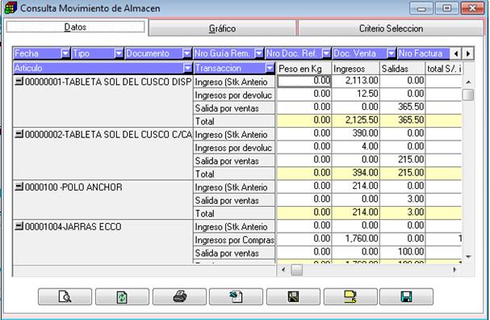Open the Criterio Seleccion tab

tap(391, 28)
